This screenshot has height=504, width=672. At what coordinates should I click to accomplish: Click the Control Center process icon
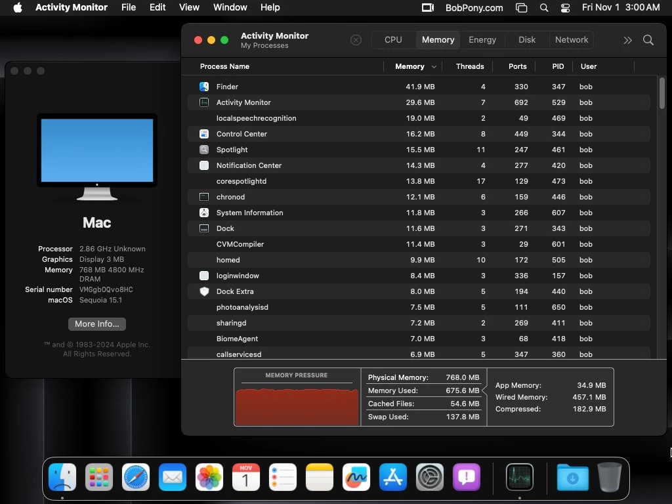pos(204,134)
